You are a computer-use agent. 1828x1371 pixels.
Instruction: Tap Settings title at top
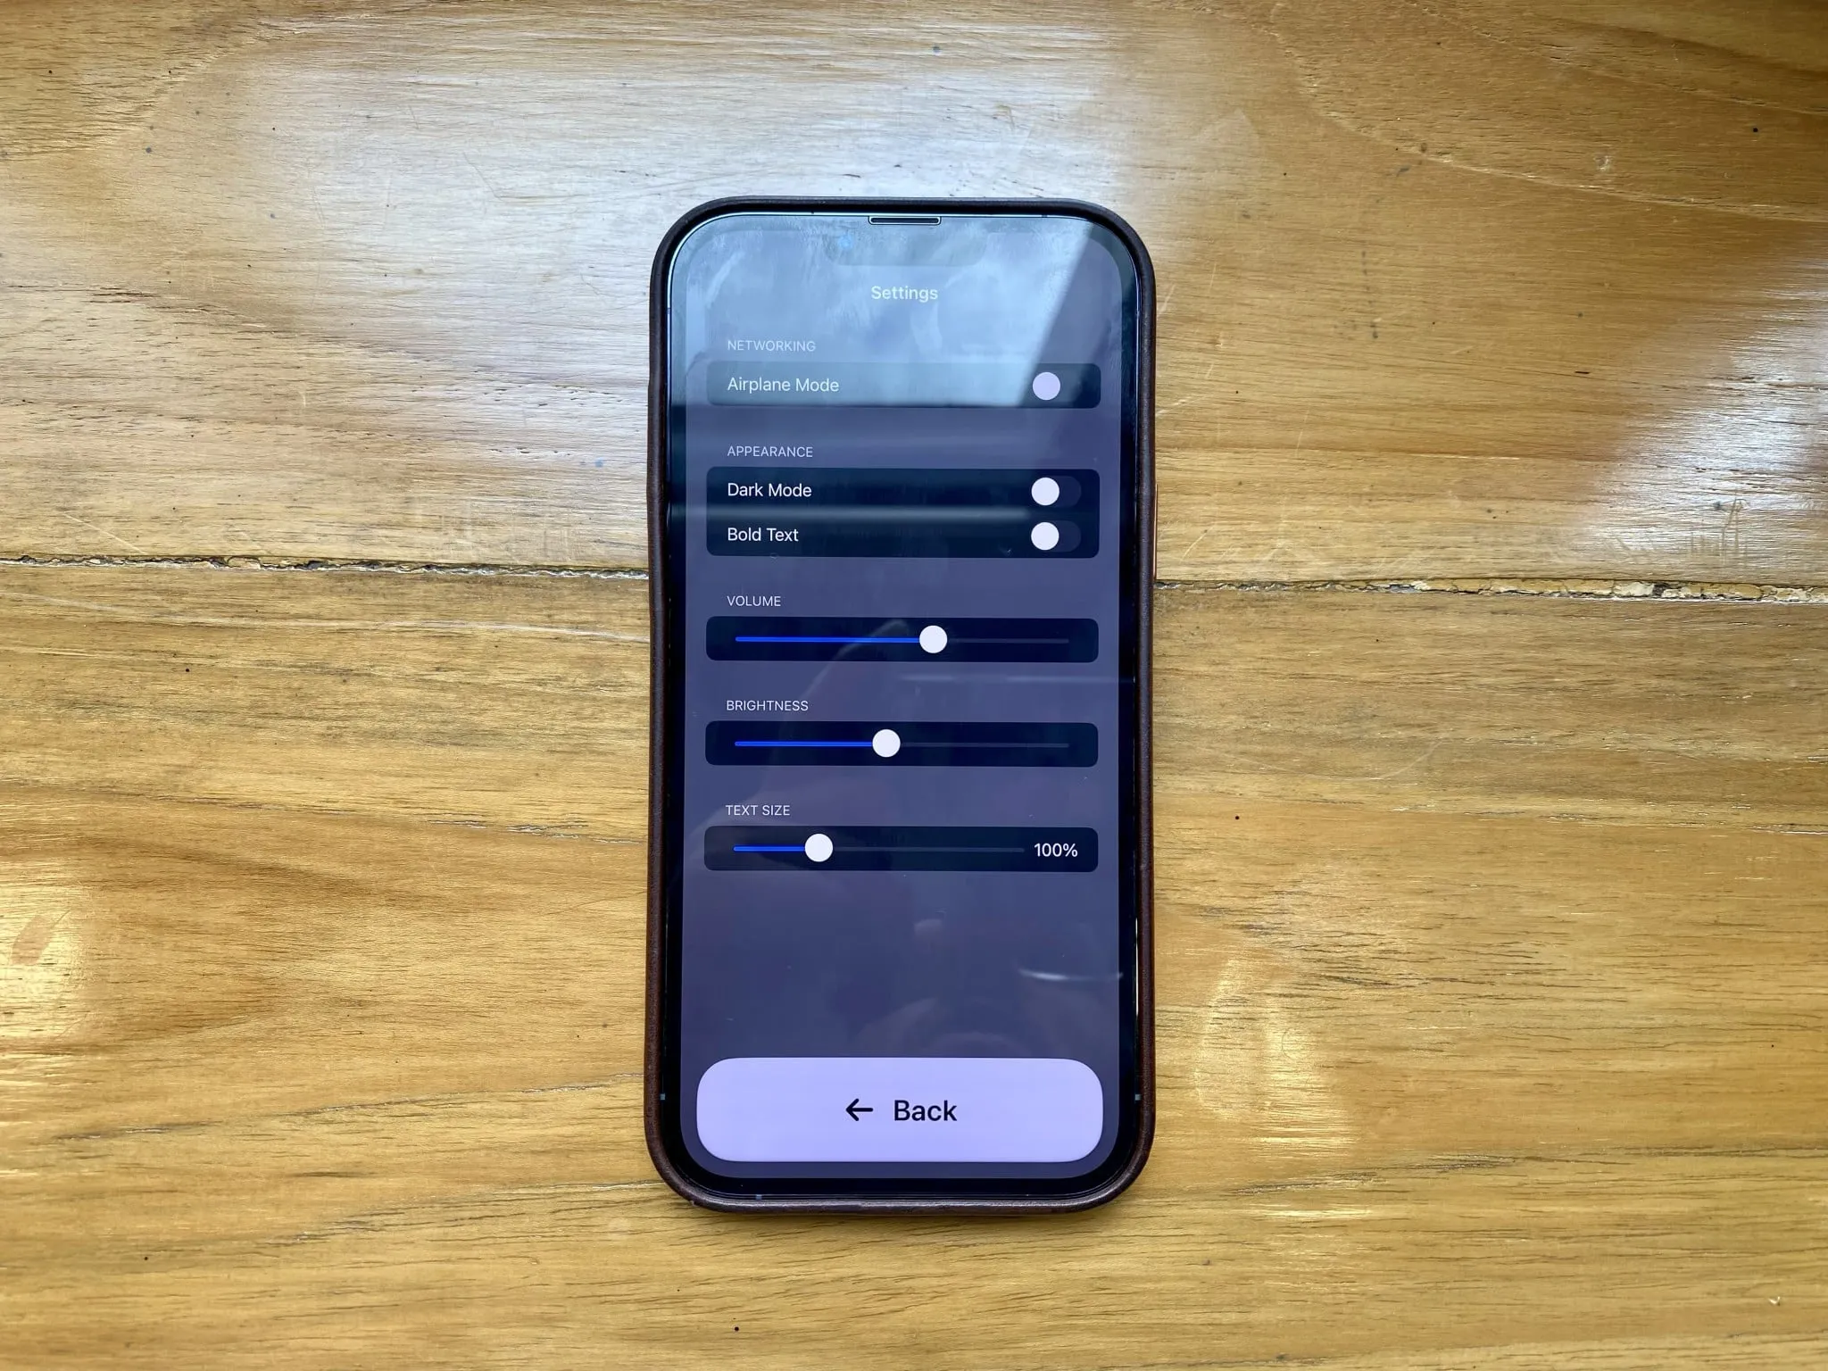tap(902, 294)
